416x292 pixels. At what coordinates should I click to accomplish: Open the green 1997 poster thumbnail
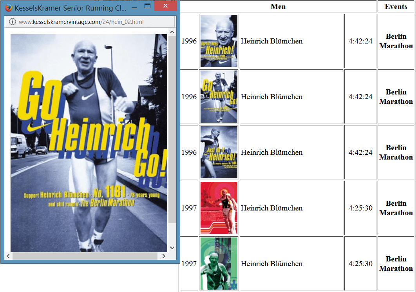pyautogui.click(x=219, y=264)
